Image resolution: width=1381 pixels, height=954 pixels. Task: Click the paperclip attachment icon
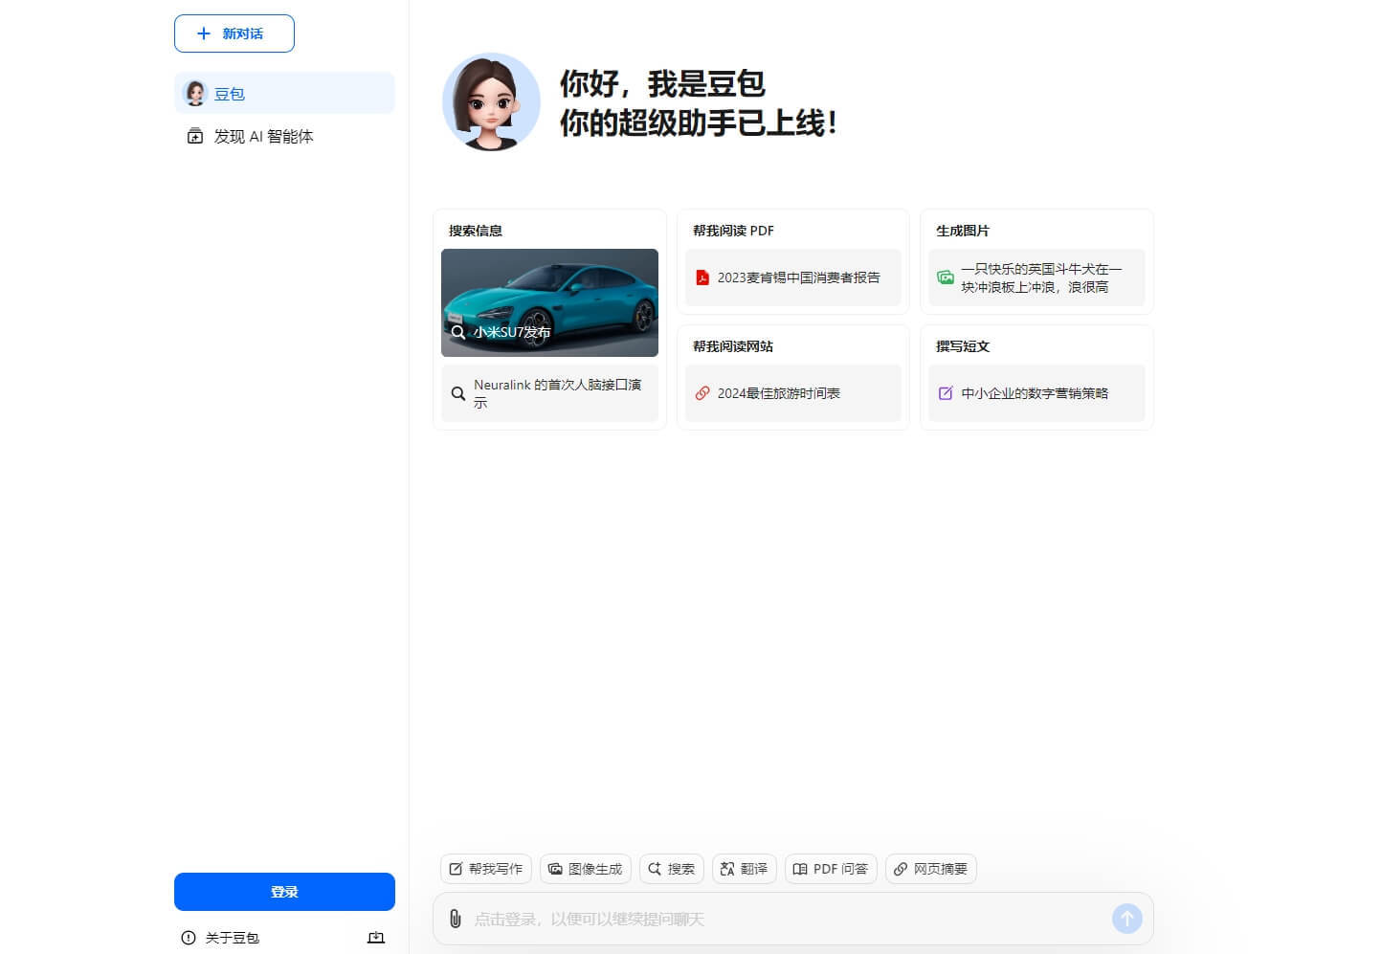click(x=456, y=919)
